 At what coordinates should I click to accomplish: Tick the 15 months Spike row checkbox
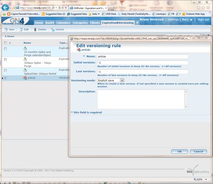5,49
